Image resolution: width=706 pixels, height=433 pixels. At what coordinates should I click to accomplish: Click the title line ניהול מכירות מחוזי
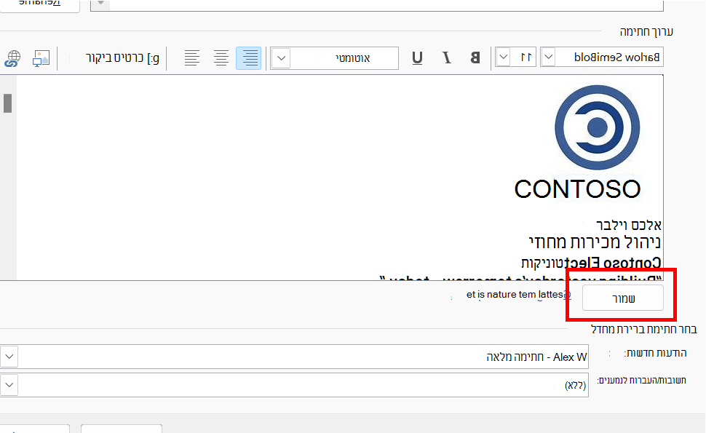[595, 242]
